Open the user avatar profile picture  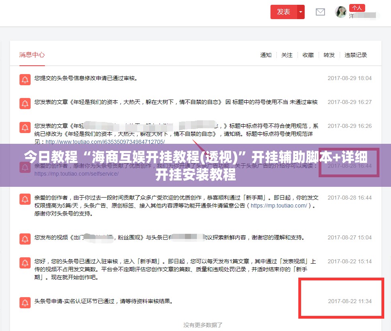pyautogui.click(x=340, y=12)
